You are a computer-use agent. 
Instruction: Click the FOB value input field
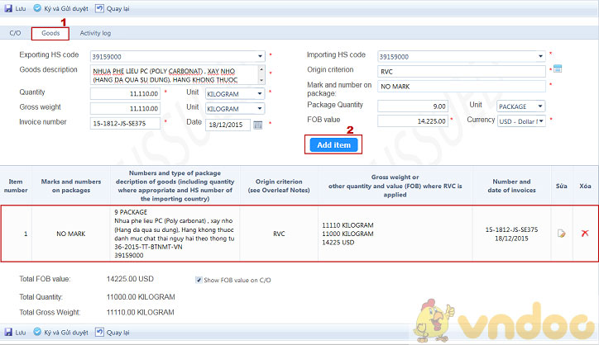413,121
